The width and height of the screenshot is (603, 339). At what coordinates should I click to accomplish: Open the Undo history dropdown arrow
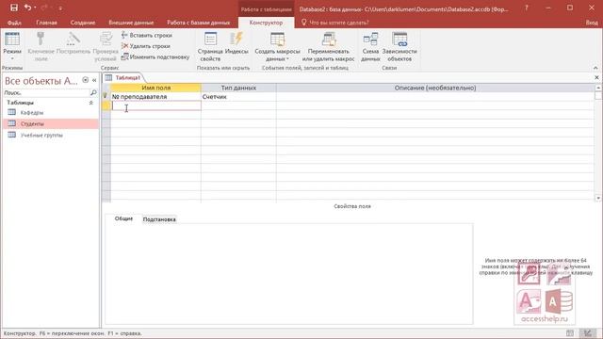(x=35, y=8)
